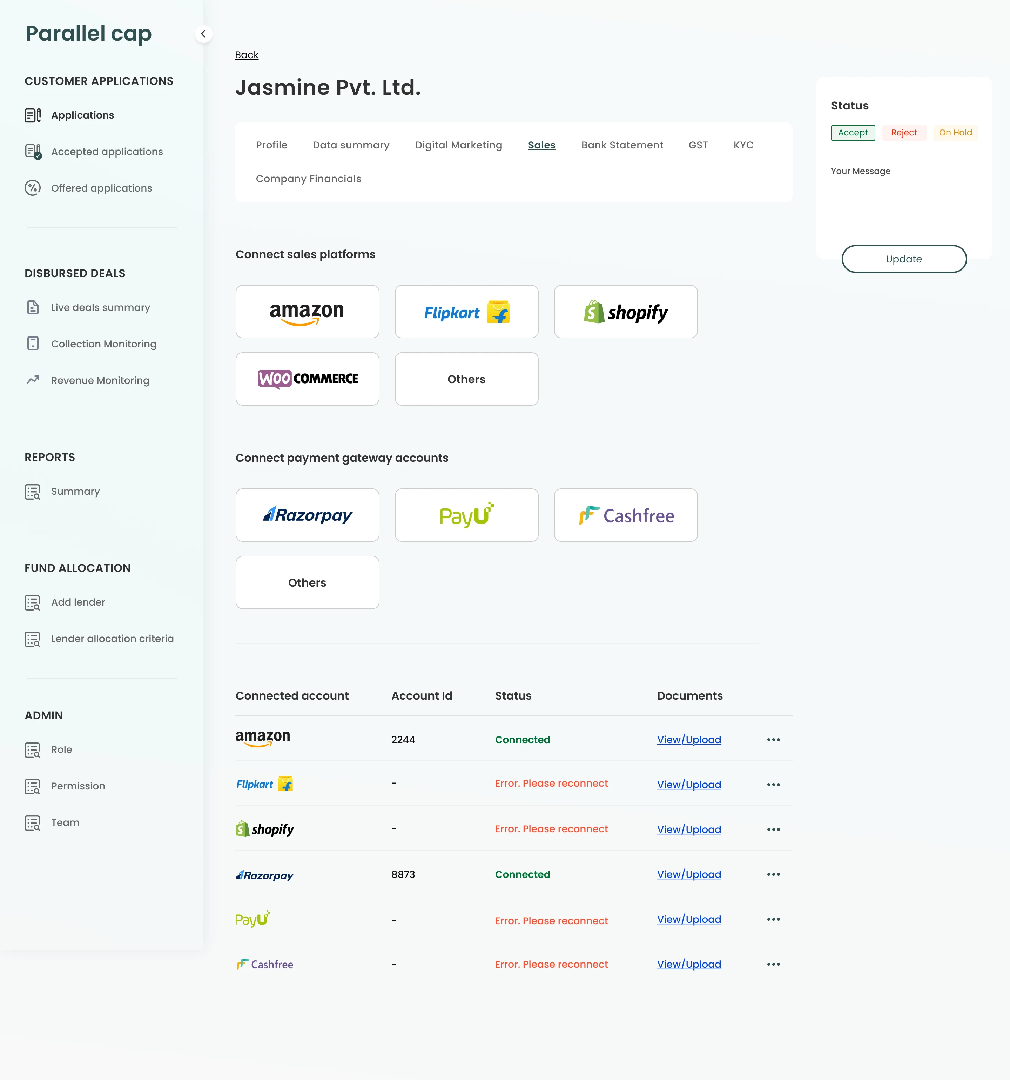Open Lender allocation criteria in the sidebar
The image size is (1010, 1080).
pyautogui.click(x=113, y=639)
